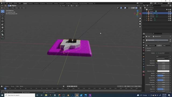Image resolution: width=172 pixels, height=97 pixels.
Task: Collapse the Collection tree in the outliner
Action: click(145, 10)
